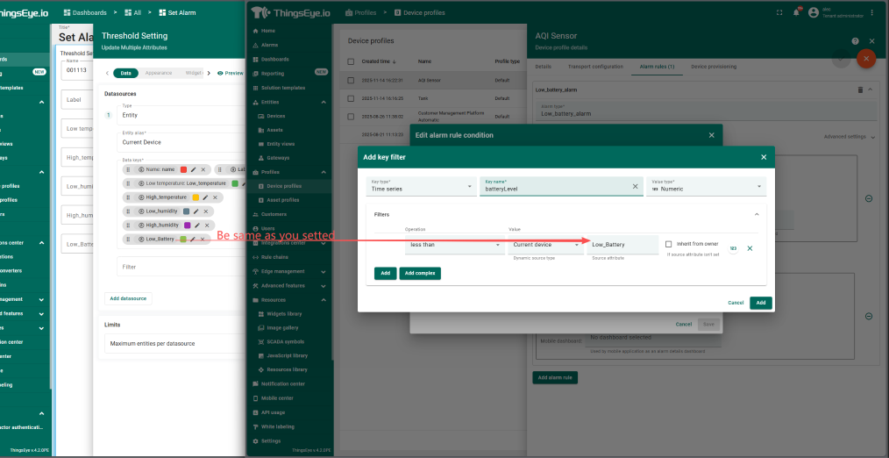Select all device profiles via header checkbox
889x458 pixels.
click(x=351, y=62)
